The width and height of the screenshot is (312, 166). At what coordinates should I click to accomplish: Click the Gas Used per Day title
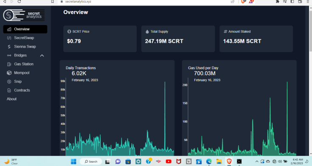click(203, 68)
